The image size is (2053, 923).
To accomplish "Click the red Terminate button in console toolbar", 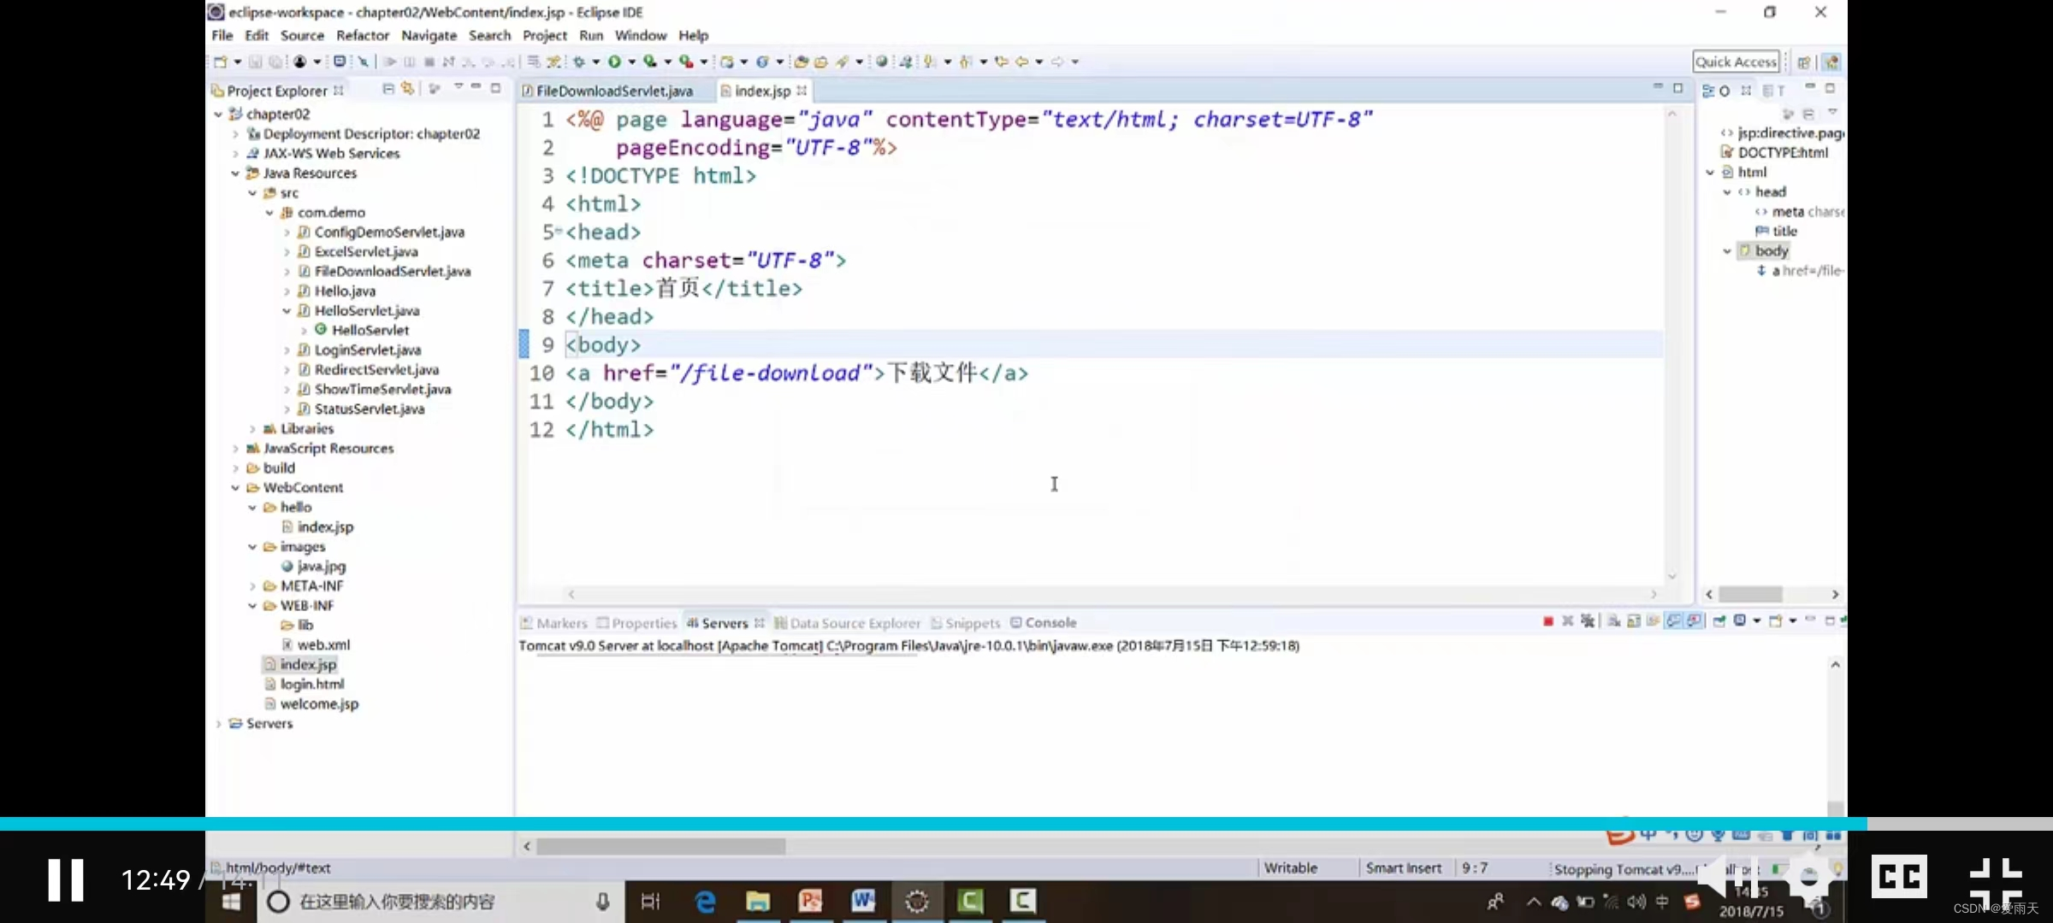I will click(1547, 621).
